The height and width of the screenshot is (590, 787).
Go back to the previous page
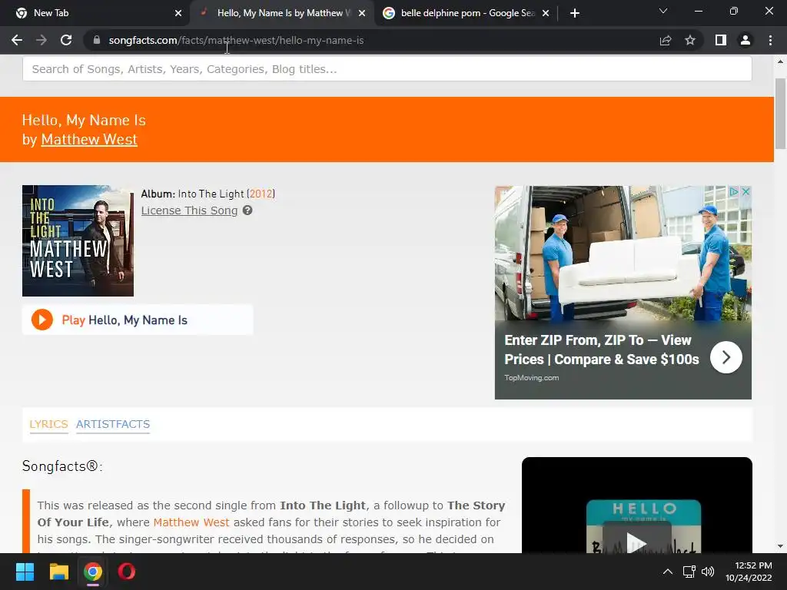[x=17, y=40]
